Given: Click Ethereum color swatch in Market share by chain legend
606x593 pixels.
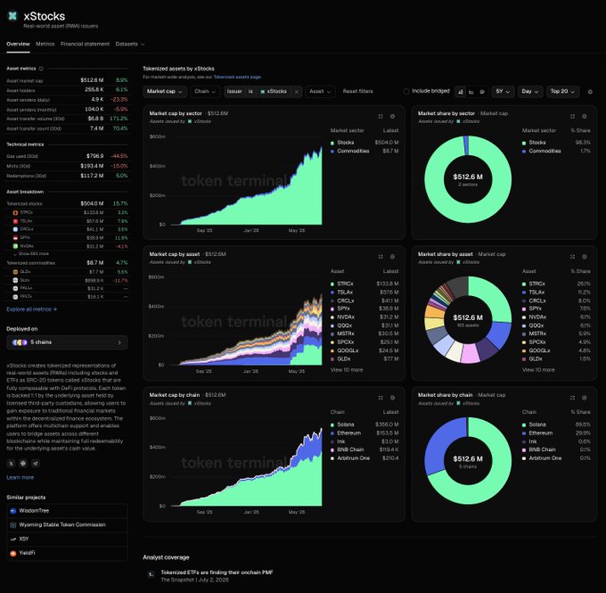Looking at the screenshot, I should coord(524,433).
